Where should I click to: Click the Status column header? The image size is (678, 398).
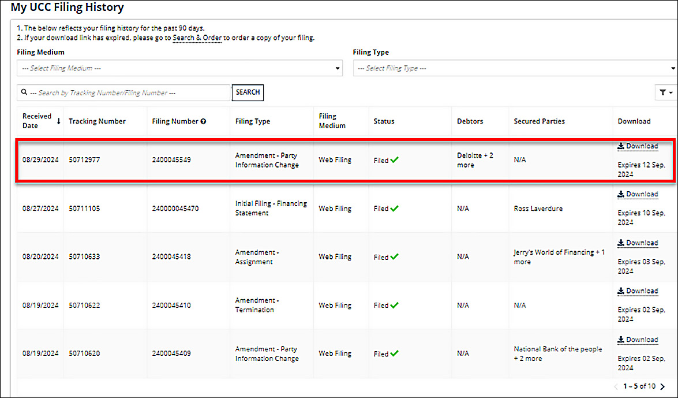pyautogui.click(x=384, y=121)
